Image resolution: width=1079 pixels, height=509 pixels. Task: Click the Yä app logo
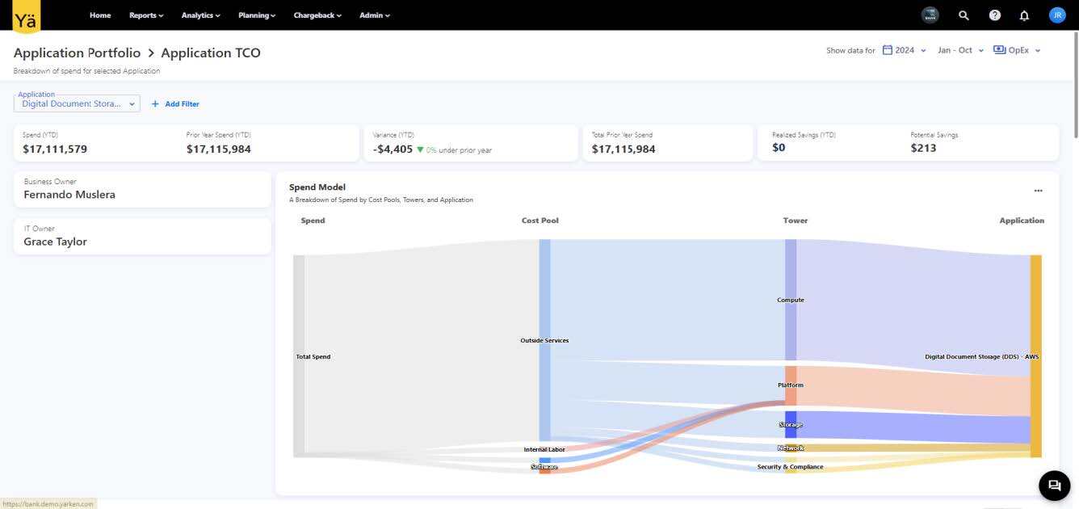click(x=25, y=15)
